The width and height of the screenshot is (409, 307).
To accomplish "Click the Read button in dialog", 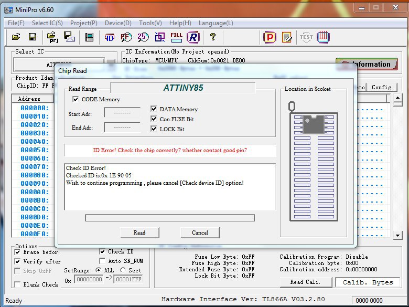I will 139,232.
